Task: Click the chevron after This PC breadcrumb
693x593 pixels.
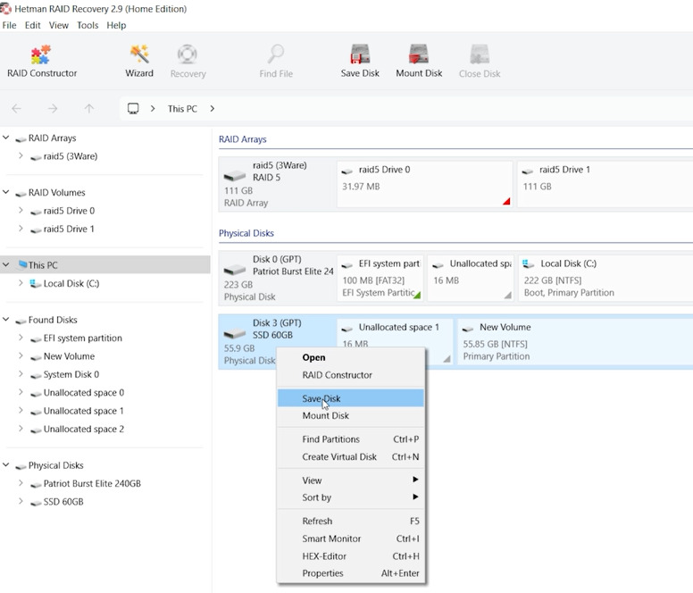Action: pos(213,109)
